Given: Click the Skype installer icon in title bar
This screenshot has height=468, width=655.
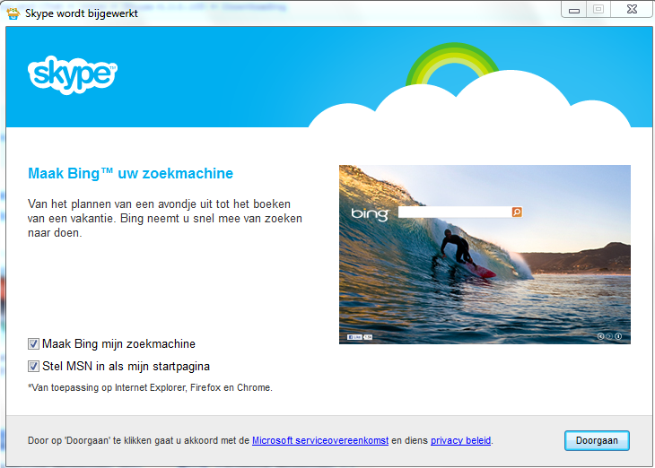Looking at the screenshot, I should coord(13,13).
